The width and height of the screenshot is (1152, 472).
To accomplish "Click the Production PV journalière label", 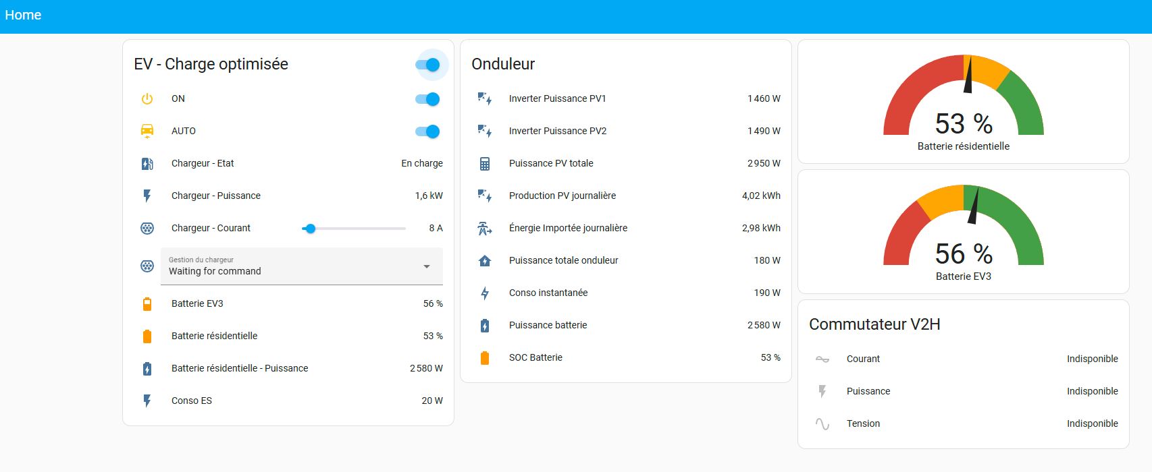I will (562, 196).
